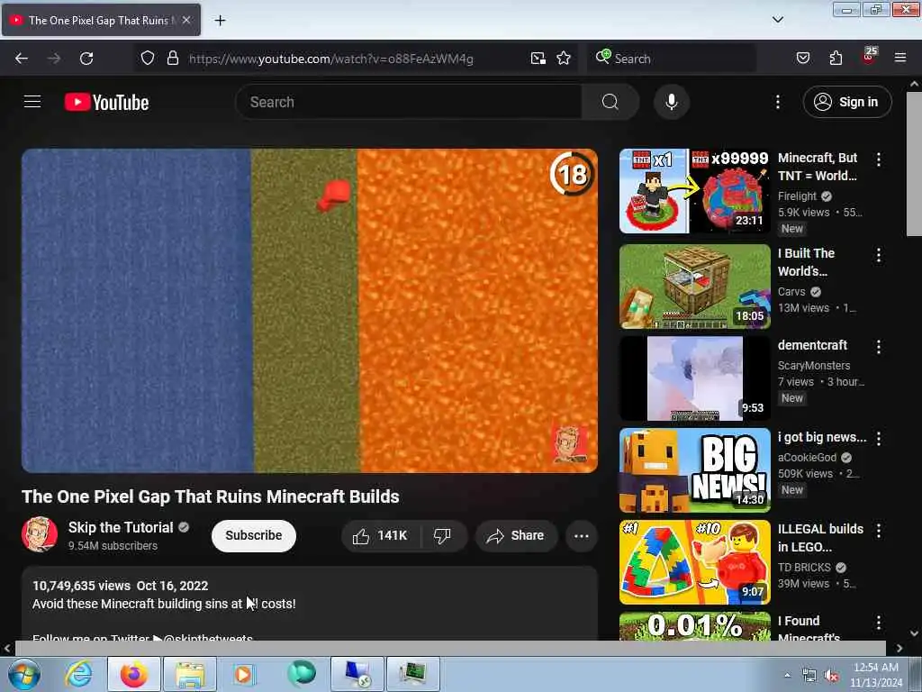
Task: Click the video player area
Action: click(310, 310)
